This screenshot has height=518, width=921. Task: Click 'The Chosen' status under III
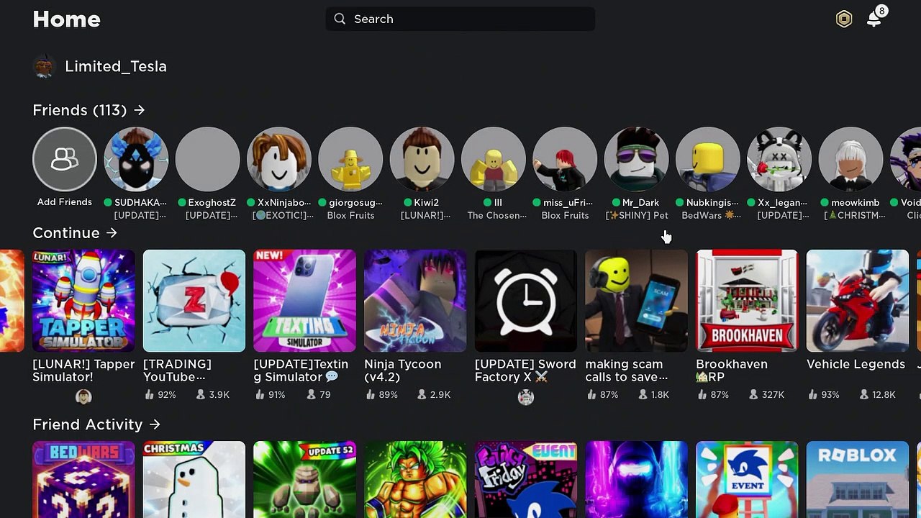point(497,216)
